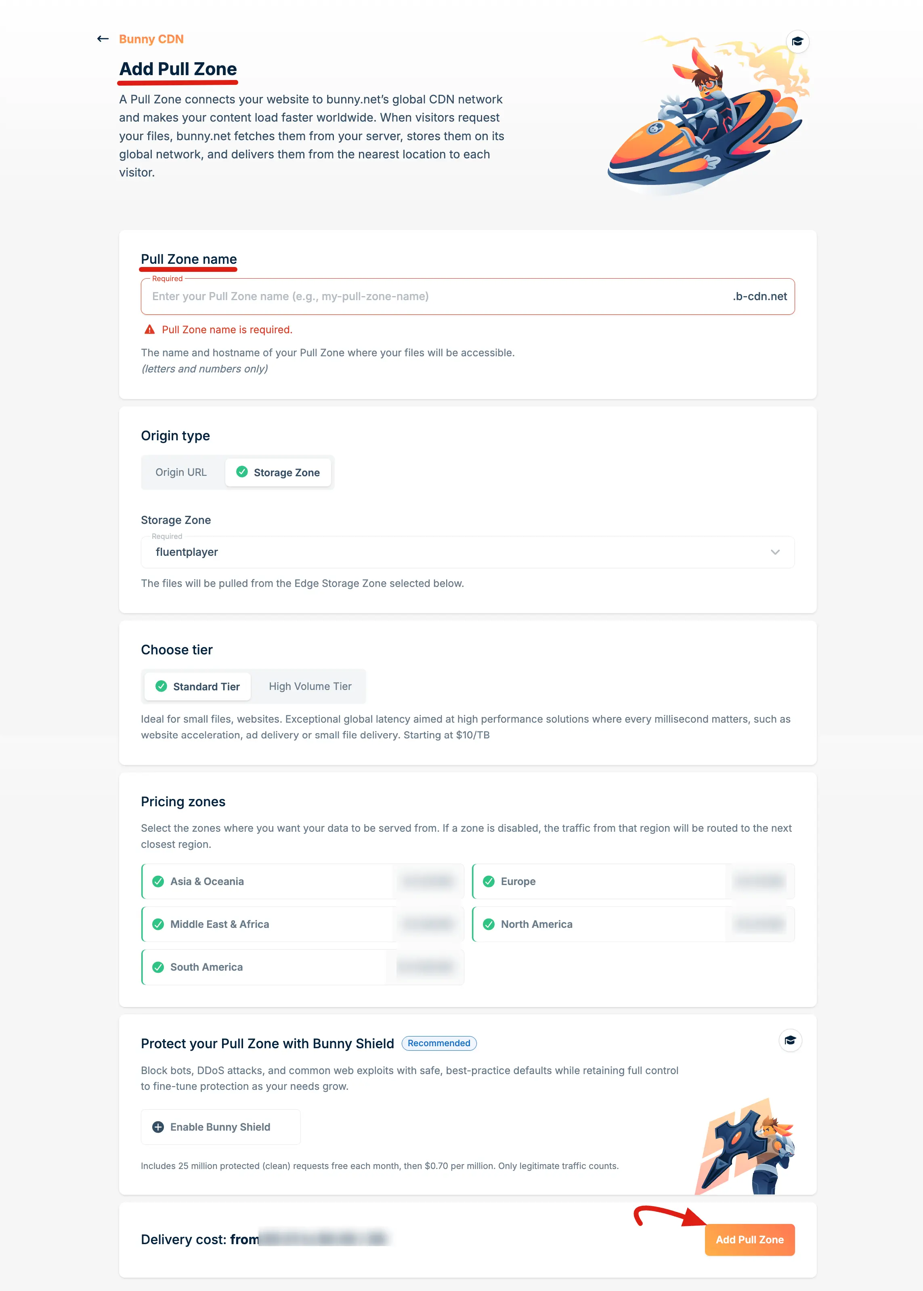Click the '(letters and numbers only)' hint text

pos(205,369)
